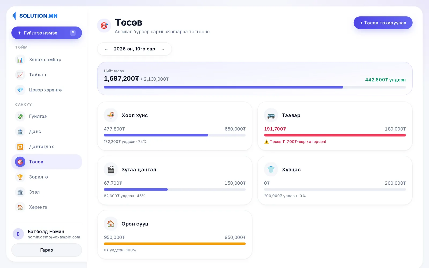Open the Тайлан menu item
429x268 pixels.
point(47,75)
